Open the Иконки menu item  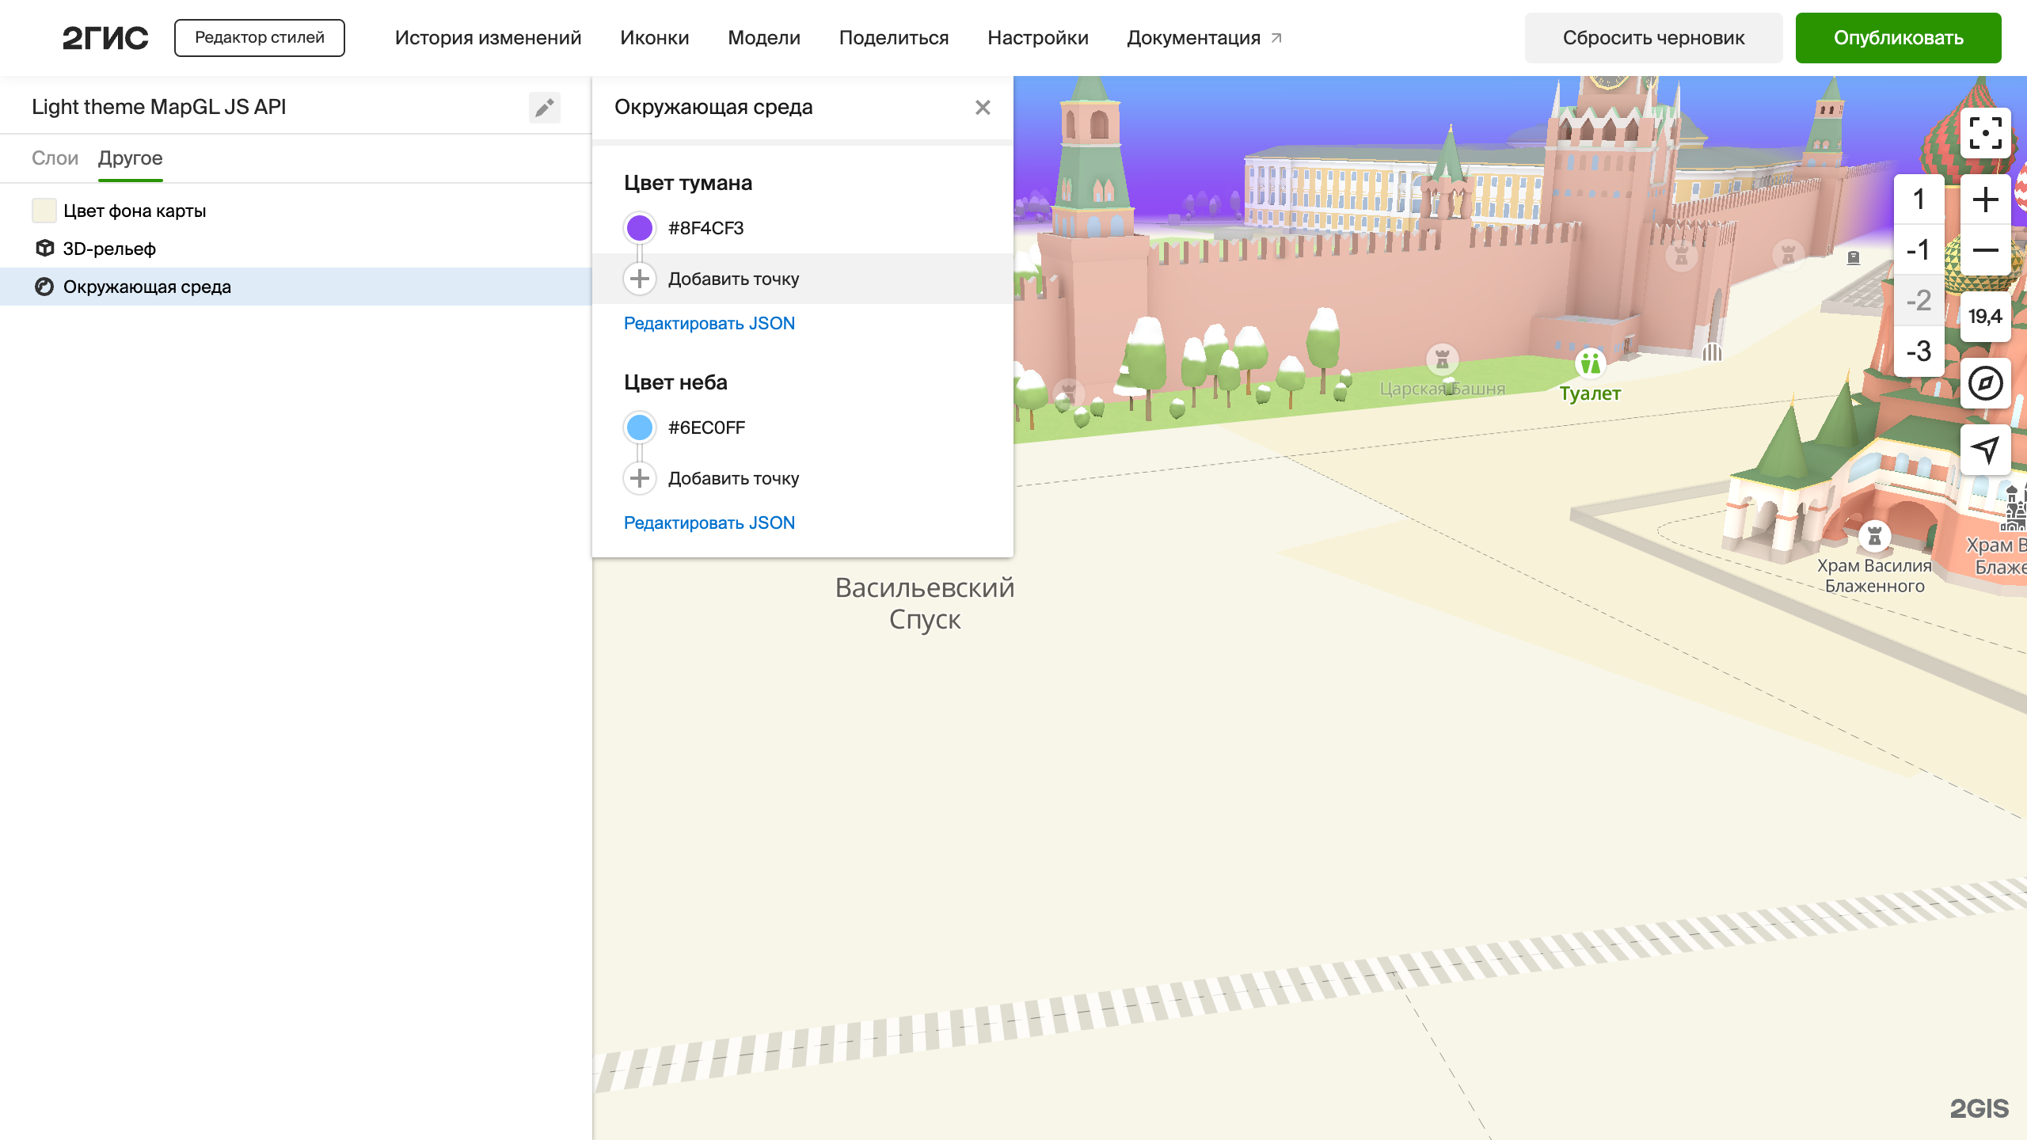(x=654, y=38)
